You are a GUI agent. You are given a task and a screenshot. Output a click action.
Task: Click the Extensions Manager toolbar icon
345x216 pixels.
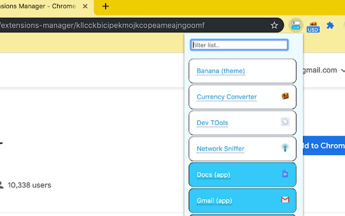pyautogui.click(x=295, y=25)
